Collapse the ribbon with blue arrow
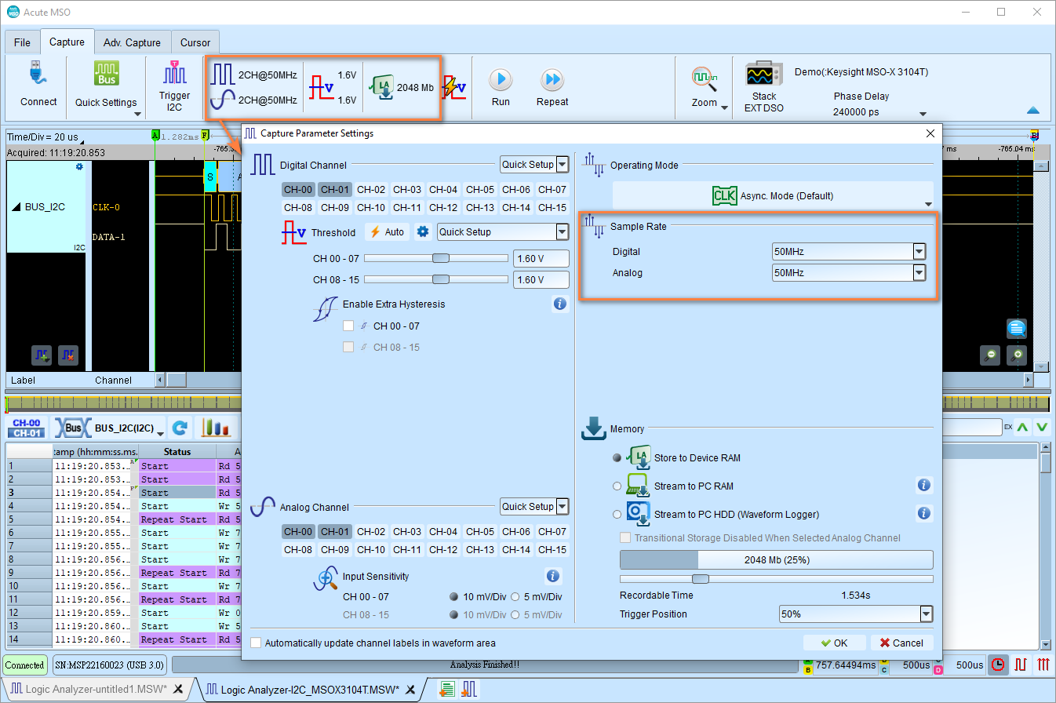1056x703 pixels. click(x=1033, y=111)
